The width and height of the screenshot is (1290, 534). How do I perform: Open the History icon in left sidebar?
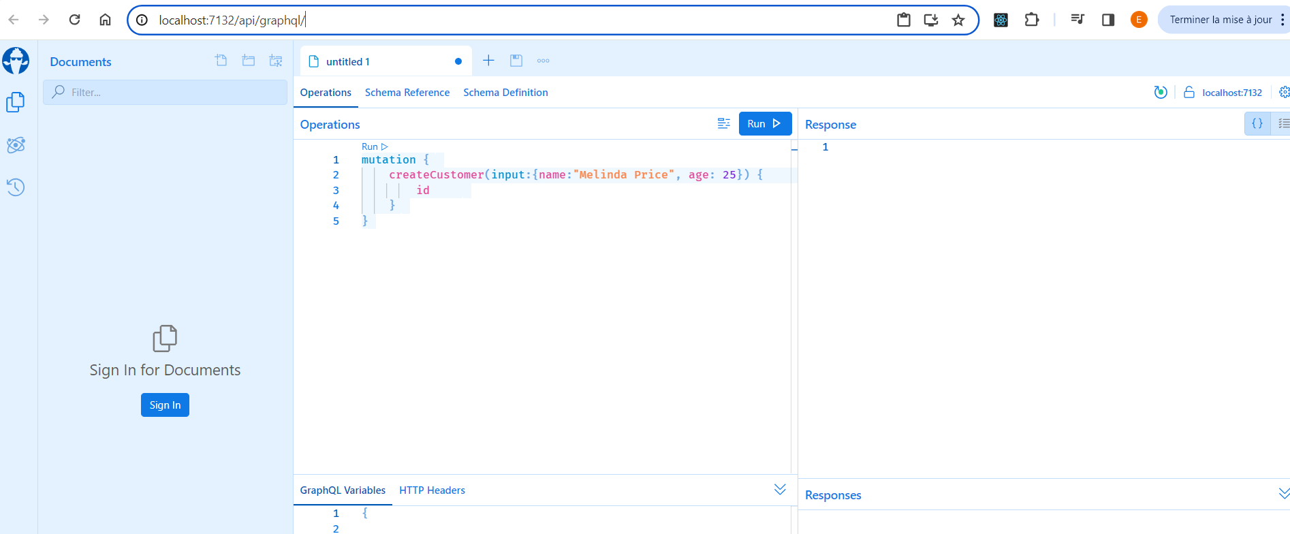click(x=16, y=187)
